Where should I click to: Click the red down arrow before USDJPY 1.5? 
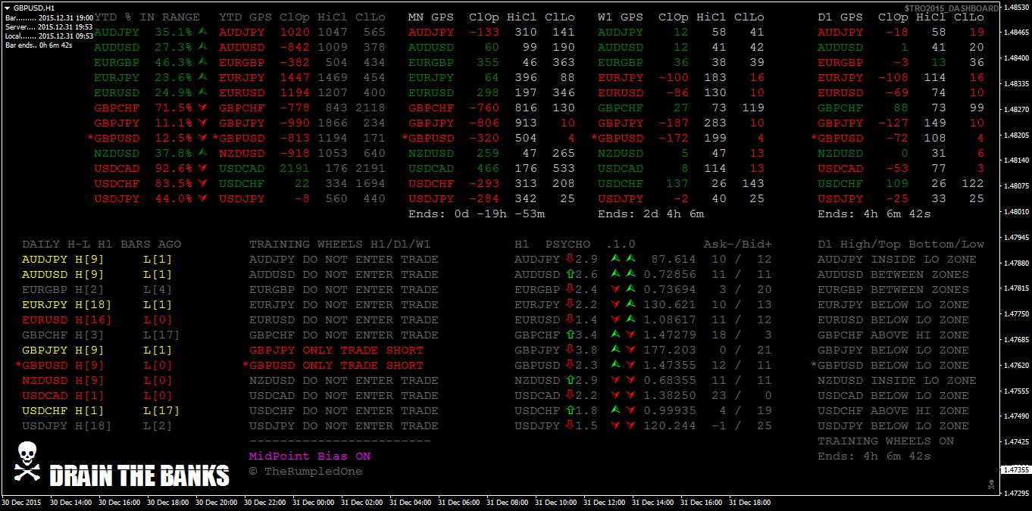click(570, 426)
